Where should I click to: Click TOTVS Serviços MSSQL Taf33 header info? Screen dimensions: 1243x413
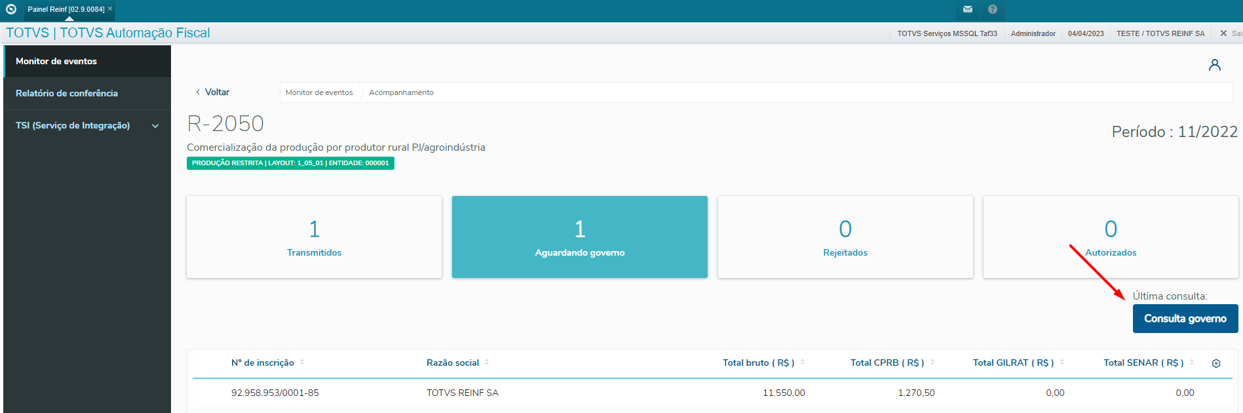[947, 33]
